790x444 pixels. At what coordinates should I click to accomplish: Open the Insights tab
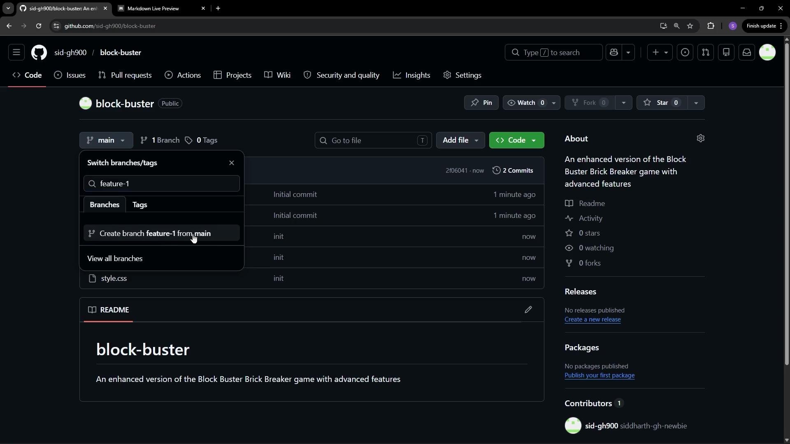click(411, 75)
